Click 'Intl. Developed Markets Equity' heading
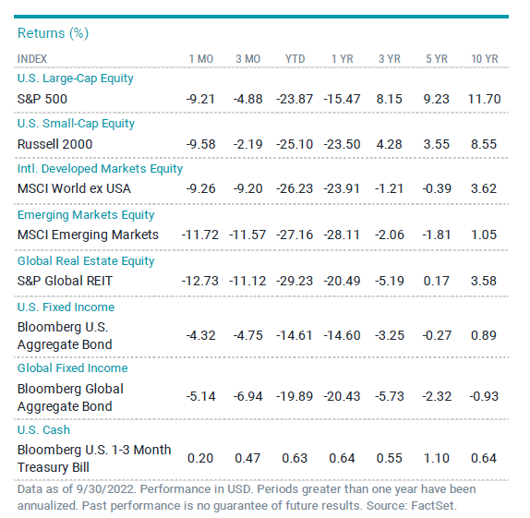Screen dimensions: 530x518 pos(100,169)
